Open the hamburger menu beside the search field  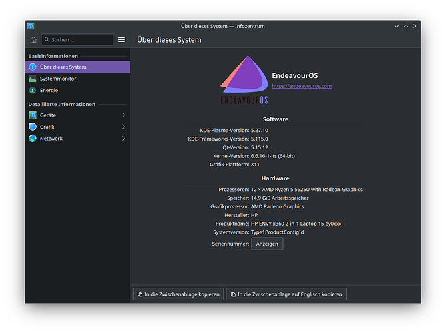tap(122, 40)
